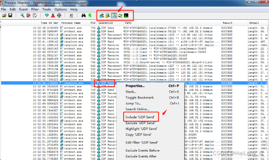269x160 pixels.
Task: Click 'UDP Receive' in the 10:02:42.6468169 row
Action: (x=110, y=59)
